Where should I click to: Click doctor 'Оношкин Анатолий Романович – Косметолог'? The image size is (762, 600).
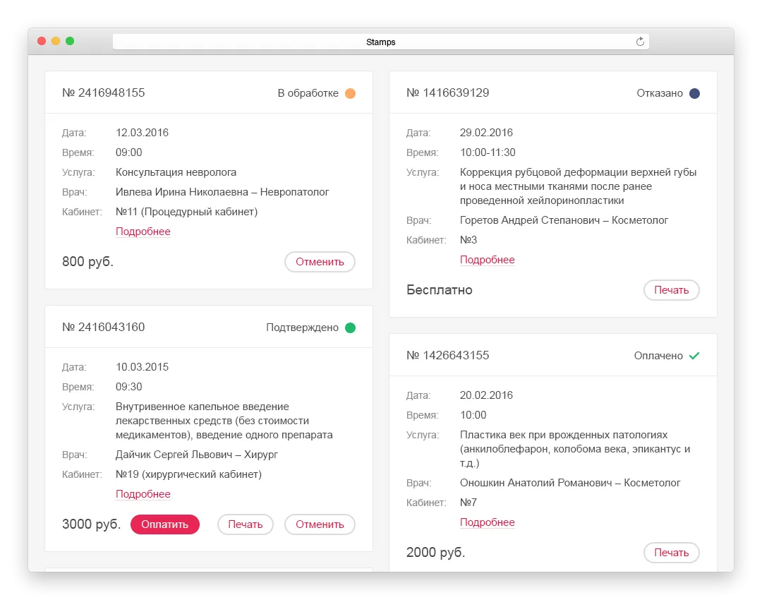570,483
